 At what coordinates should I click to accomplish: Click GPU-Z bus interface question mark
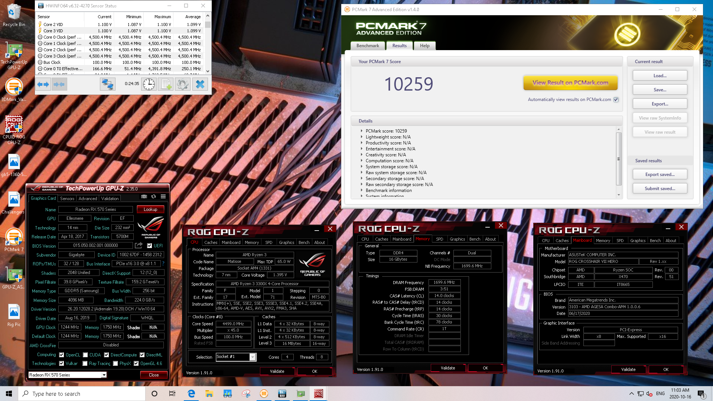pos(163,264)
